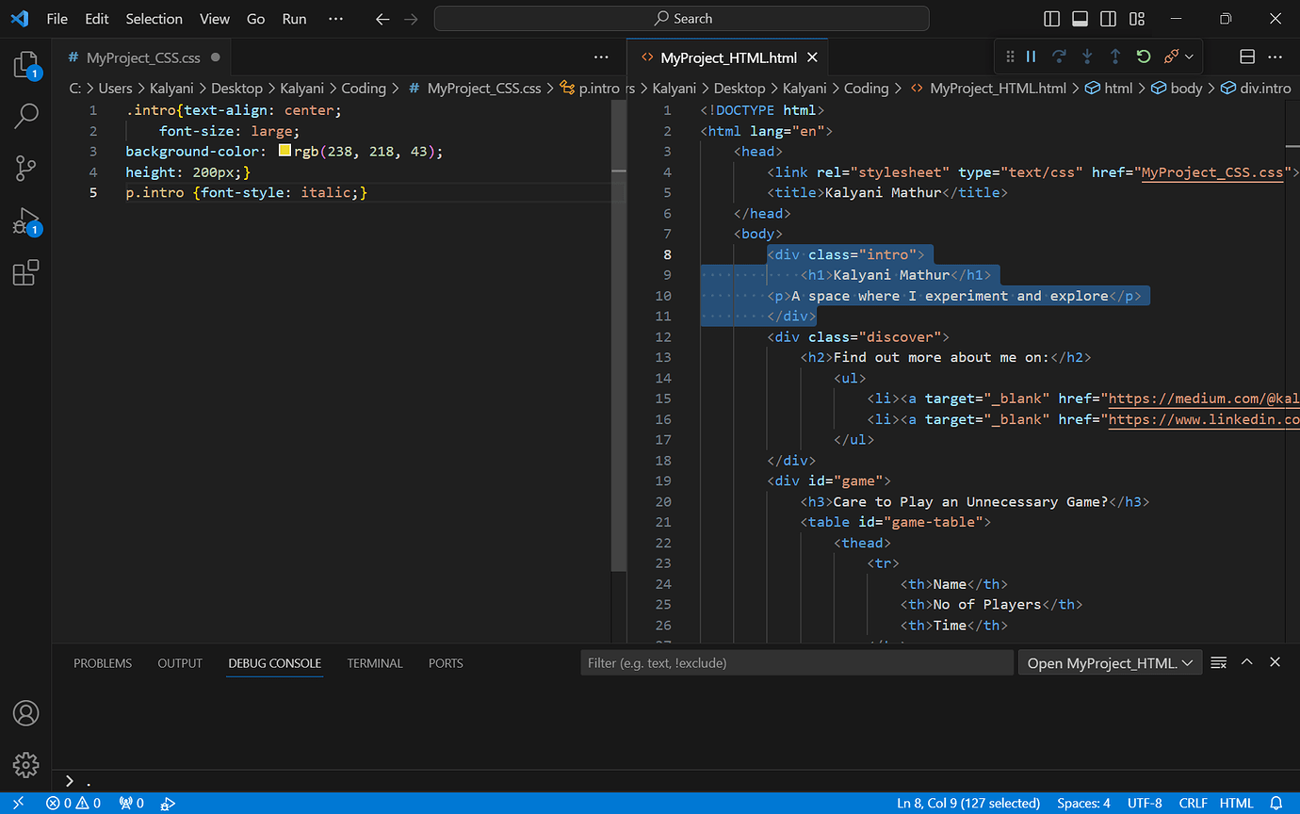
Task: Open the Accounts icon
Action: coord(25,713)
